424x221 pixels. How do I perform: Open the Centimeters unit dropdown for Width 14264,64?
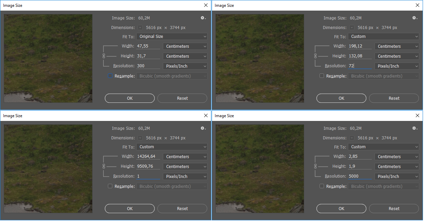click(x=185, y=157)
